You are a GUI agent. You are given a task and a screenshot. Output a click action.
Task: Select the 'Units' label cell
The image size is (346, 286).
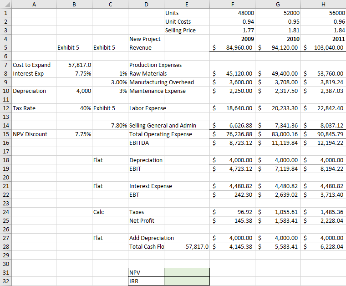[187, 13]
